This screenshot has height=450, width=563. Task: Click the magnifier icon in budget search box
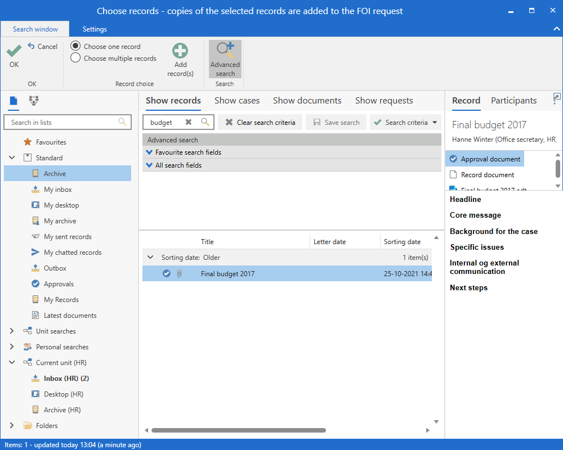click(x=205, y=122)
